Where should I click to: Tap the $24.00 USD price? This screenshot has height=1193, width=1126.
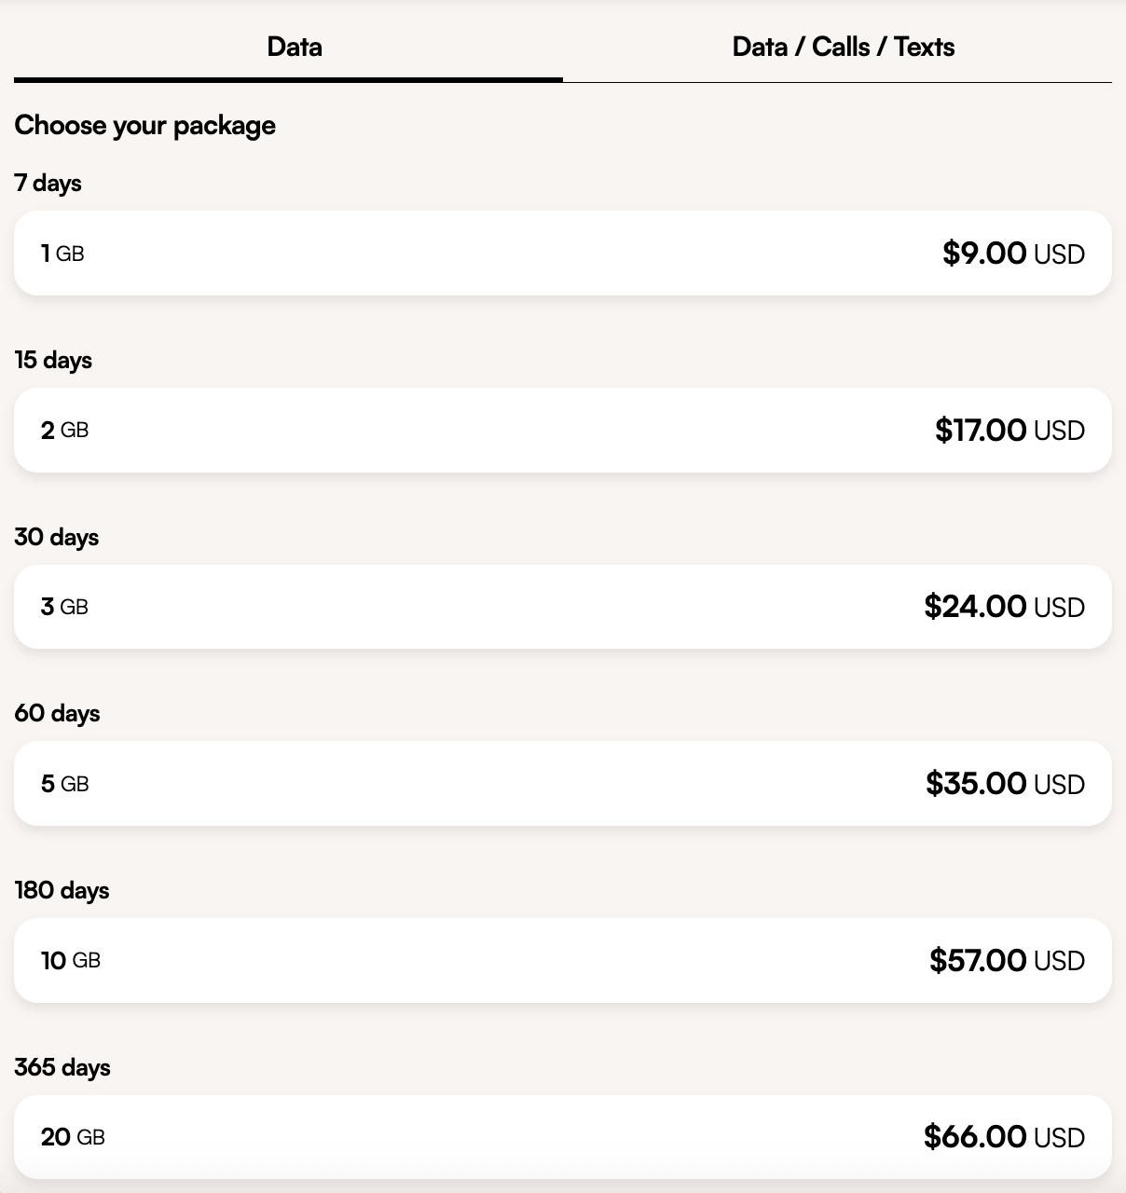1004,607
